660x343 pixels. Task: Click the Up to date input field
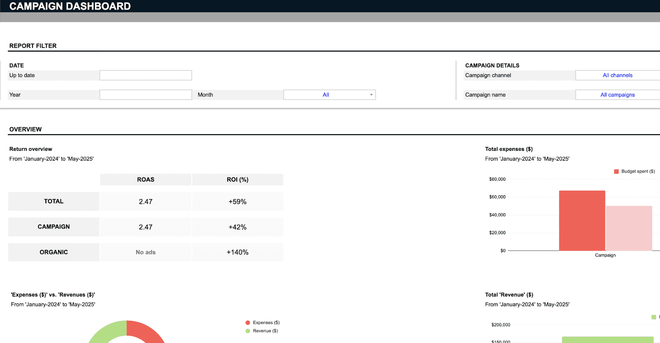pos(146,75)
